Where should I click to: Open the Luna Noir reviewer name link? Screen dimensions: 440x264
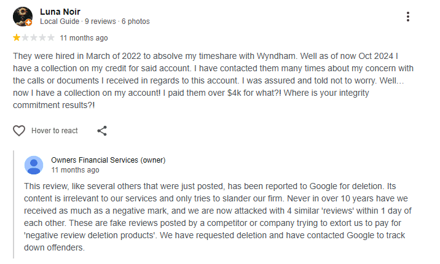[x=61, y=12]
